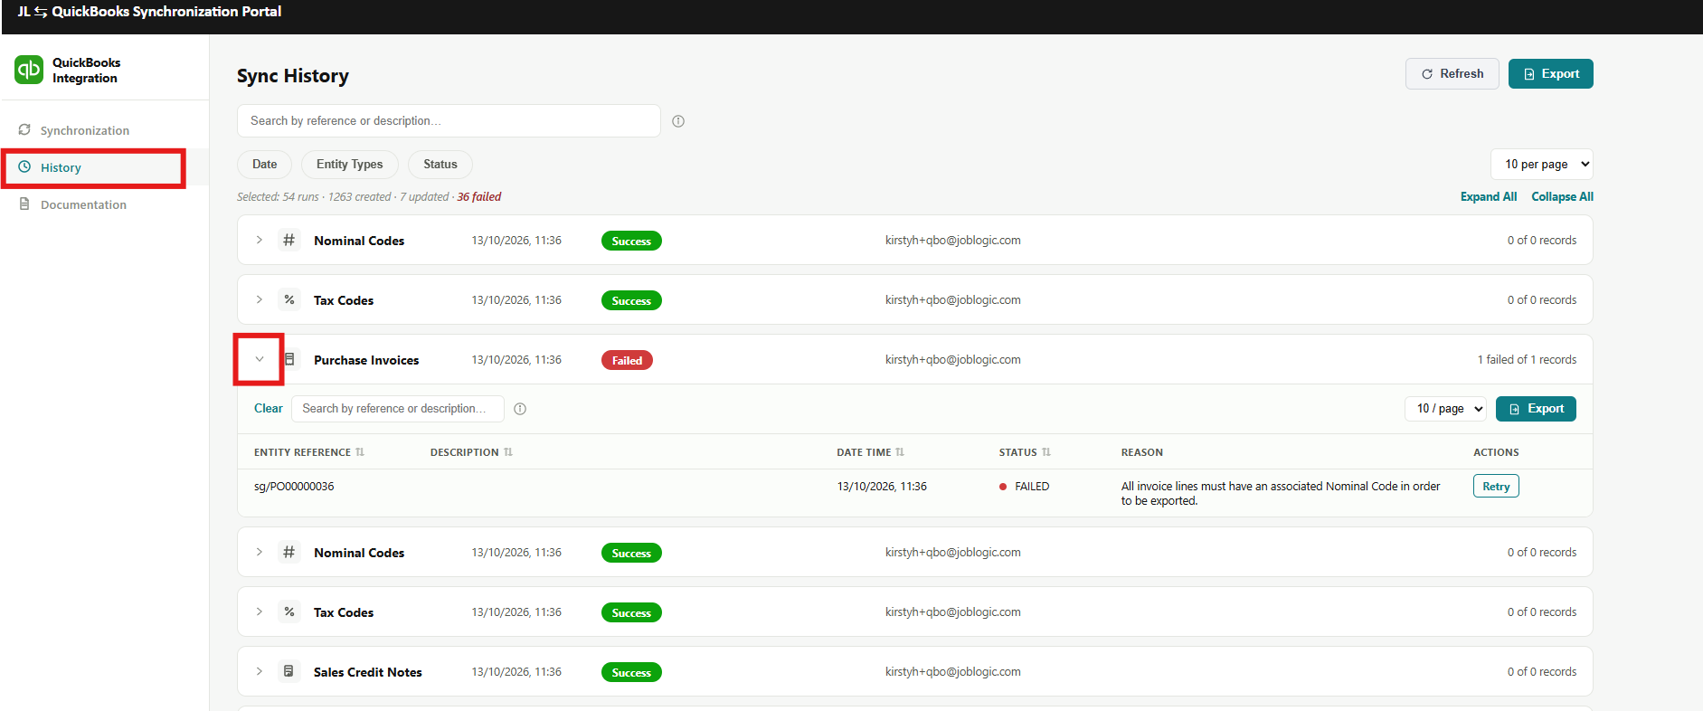Image resolution: width=1703 pixels, height=711 pixels.
Task: Click the "36 failed" summary text
Action: click(x=479, y=197)
